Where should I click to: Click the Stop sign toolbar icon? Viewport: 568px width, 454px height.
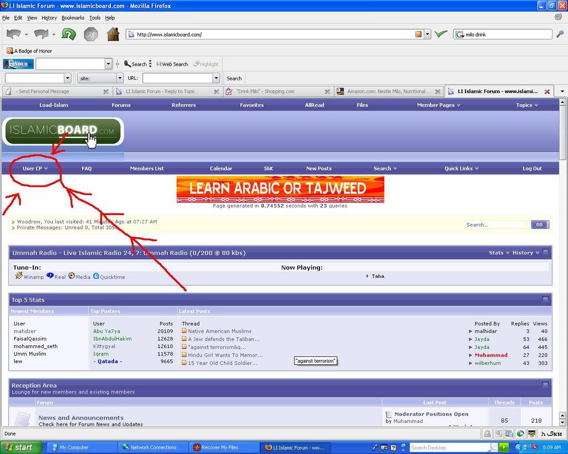click(91, 34)
